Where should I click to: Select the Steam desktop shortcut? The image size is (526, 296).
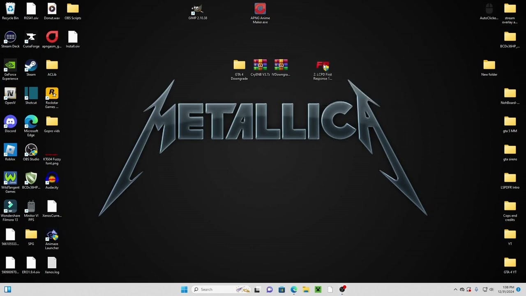pos(31,68)
